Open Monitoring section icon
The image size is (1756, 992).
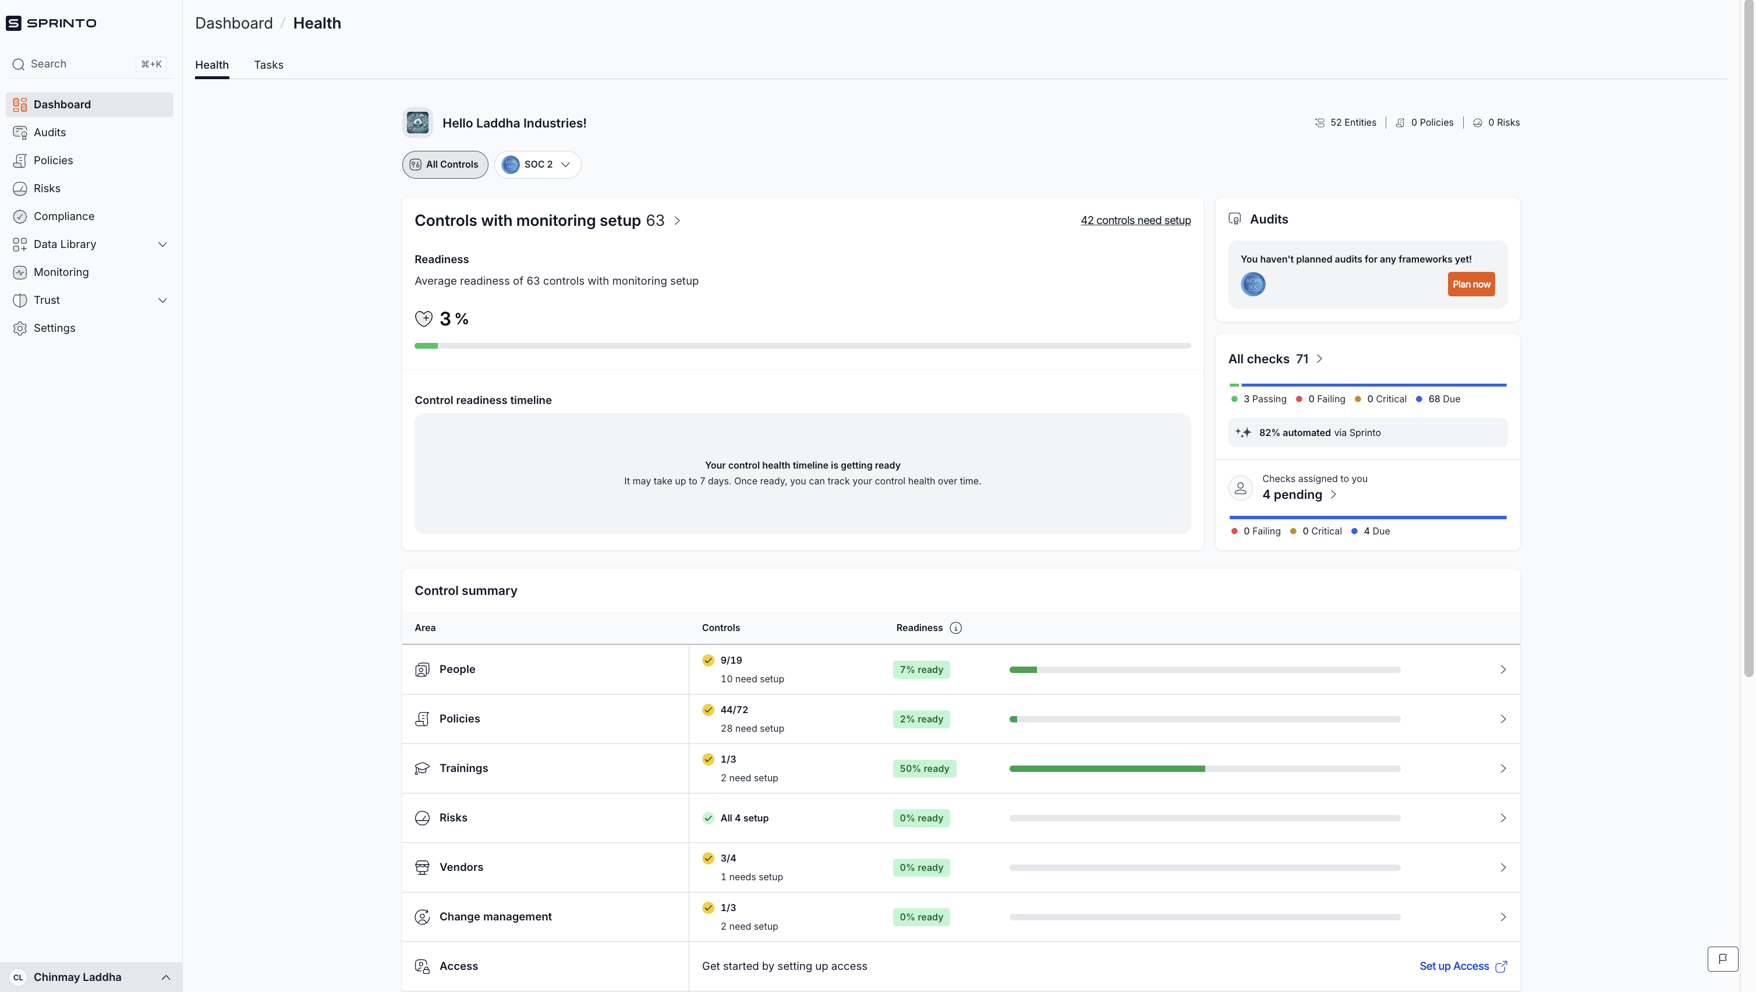20,272
